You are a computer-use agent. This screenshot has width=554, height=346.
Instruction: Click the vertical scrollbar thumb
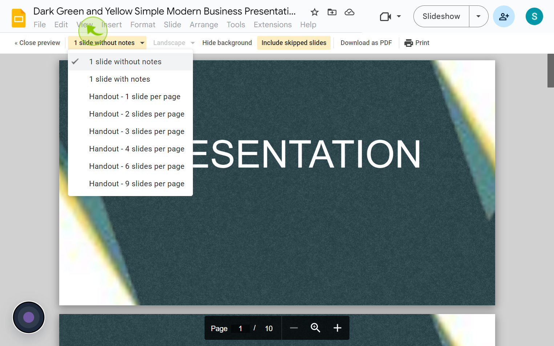point(551,70)
